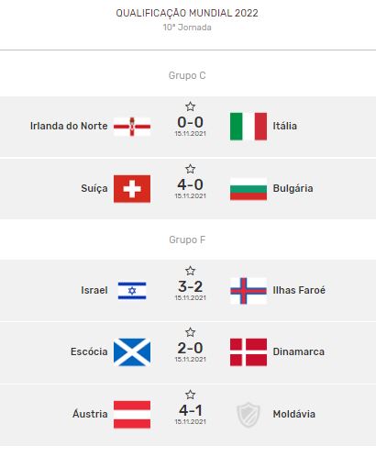Open the Dinamarca team name link
The image size is (376, 457).
click(x=299, y=351)
